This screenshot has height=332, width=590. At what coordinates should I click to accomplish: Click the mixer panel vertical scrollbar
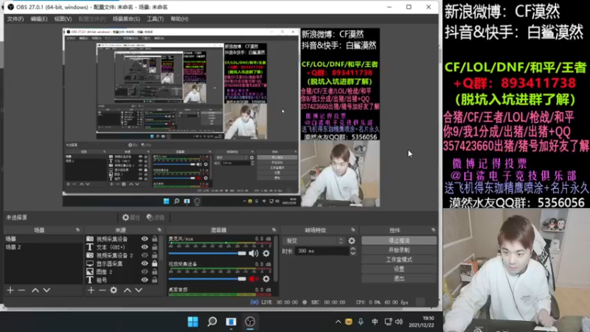276,259
